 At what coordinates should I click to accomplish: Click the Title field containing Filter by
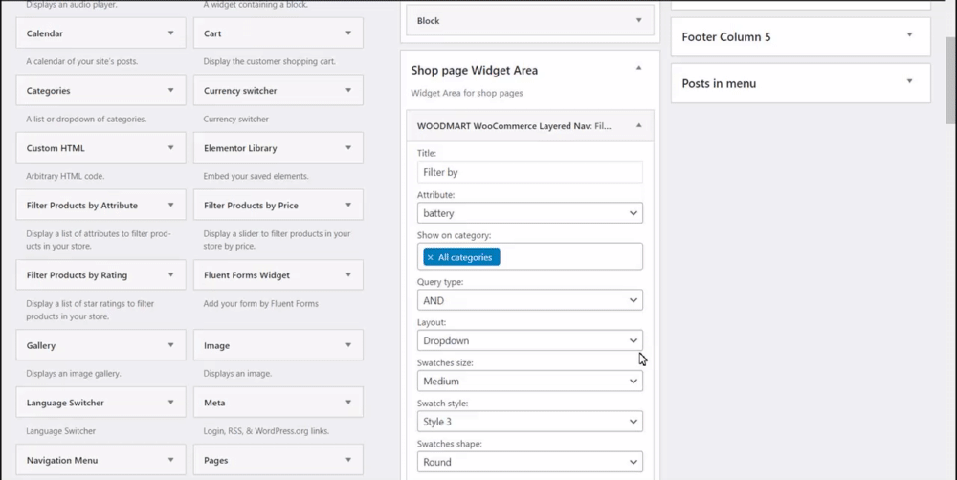tap(529, 172)
